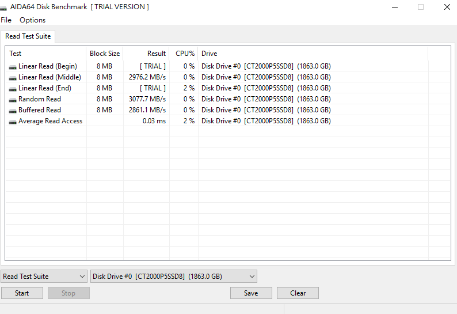The width and height of the screenshot is (457, 314).
Task: Minimize the AIDA64 Disk Benchmark window
Action: 395,7
